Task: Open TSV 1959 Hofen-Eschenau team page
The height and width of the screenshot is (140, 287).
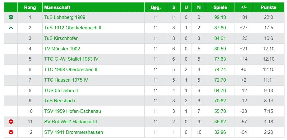Action: coord(72,111)
